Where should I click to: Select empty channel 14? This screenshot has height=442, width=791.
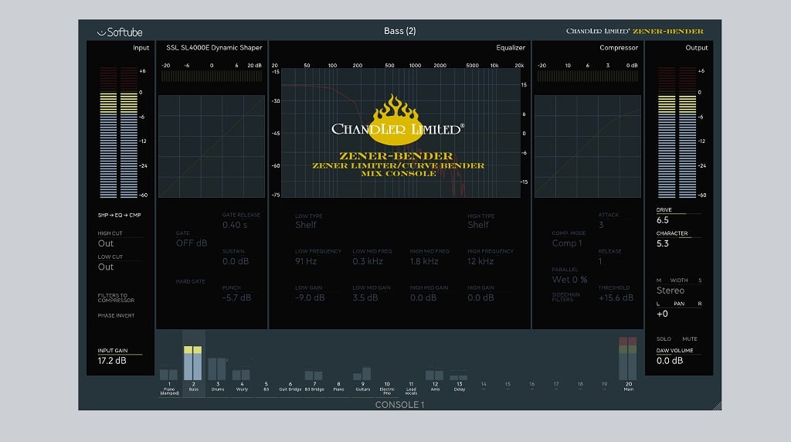click(x=484, y=386)
